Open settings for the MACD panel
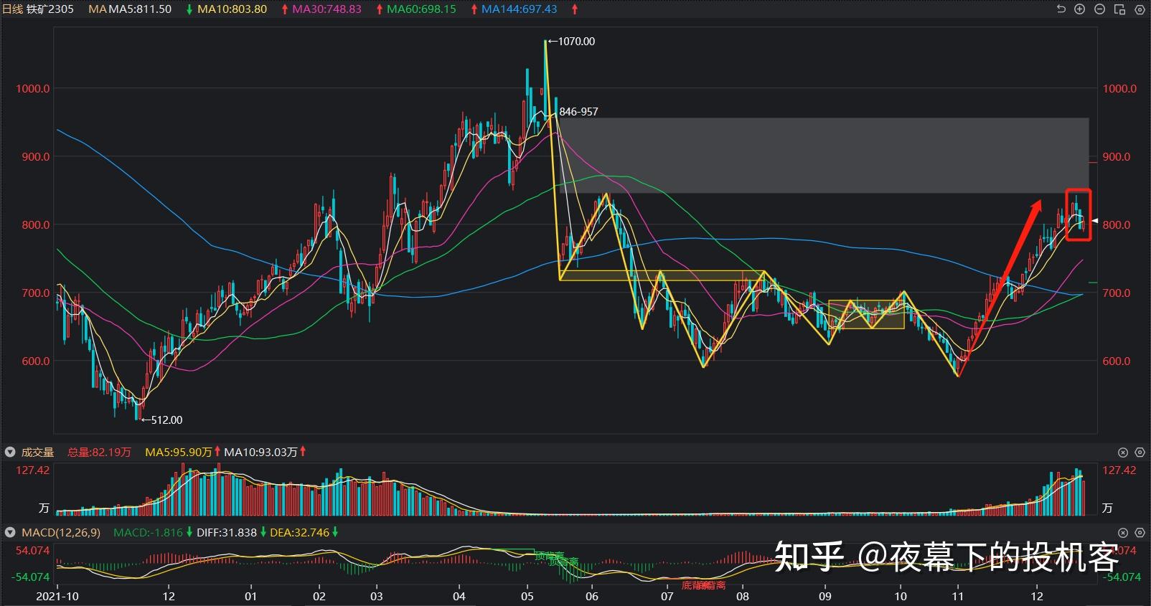 point(1140,533)
